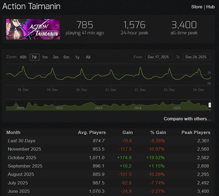219x196 pixels.
Task: Click the From date field
Action: pyautogui.click(x=159, y=57)
